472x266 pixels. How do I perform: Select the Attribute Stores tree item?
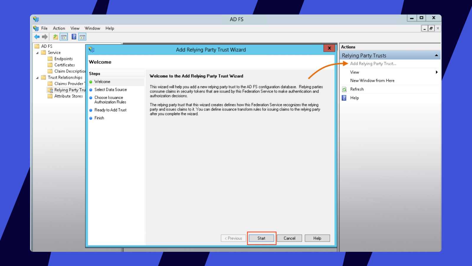click(x=68, y=96)
